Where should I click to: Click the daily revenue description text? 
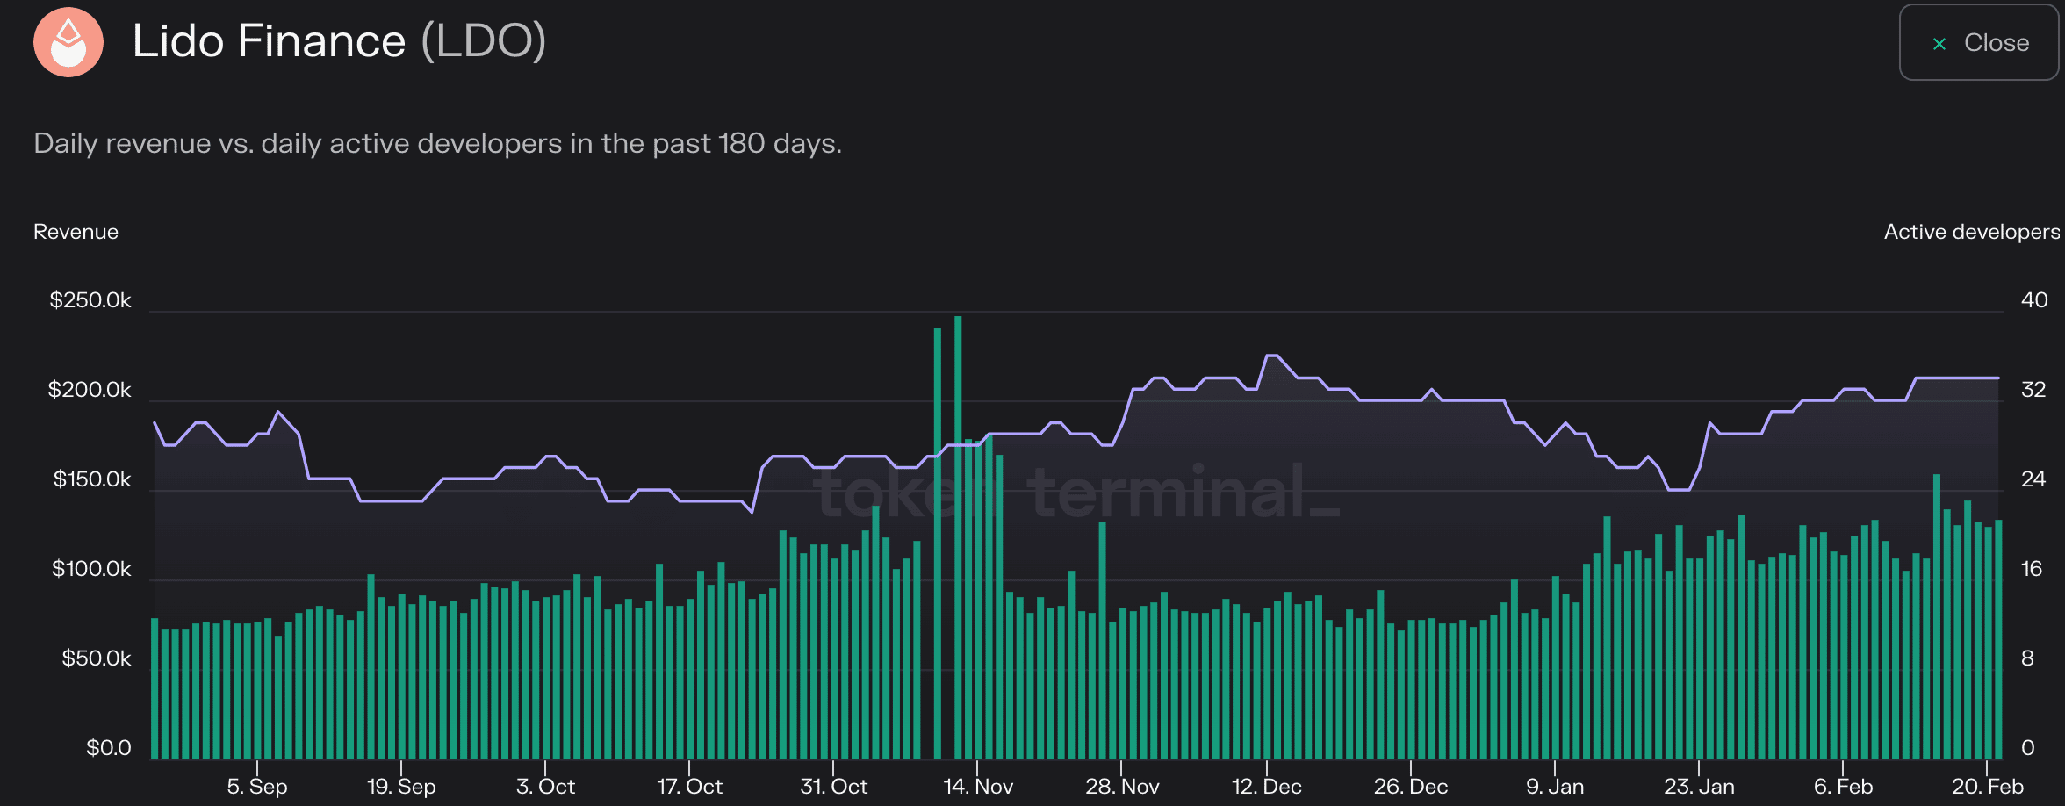pyautogui.click(x=437, y=143)
